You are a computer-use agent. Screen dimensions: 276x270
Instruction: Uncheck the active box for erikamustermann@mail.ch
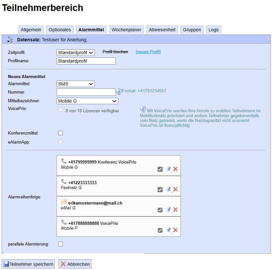160,210
